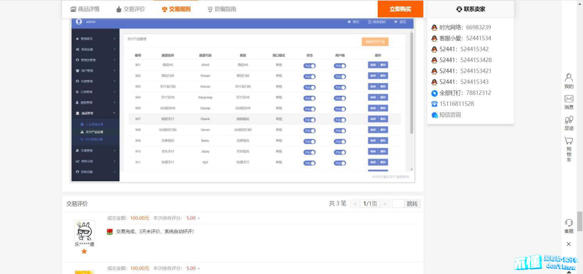Toggle 状态 switch for row 901 微信H5
The width and height of the screenshot is (583, 274).
click(x=309, y=66)
